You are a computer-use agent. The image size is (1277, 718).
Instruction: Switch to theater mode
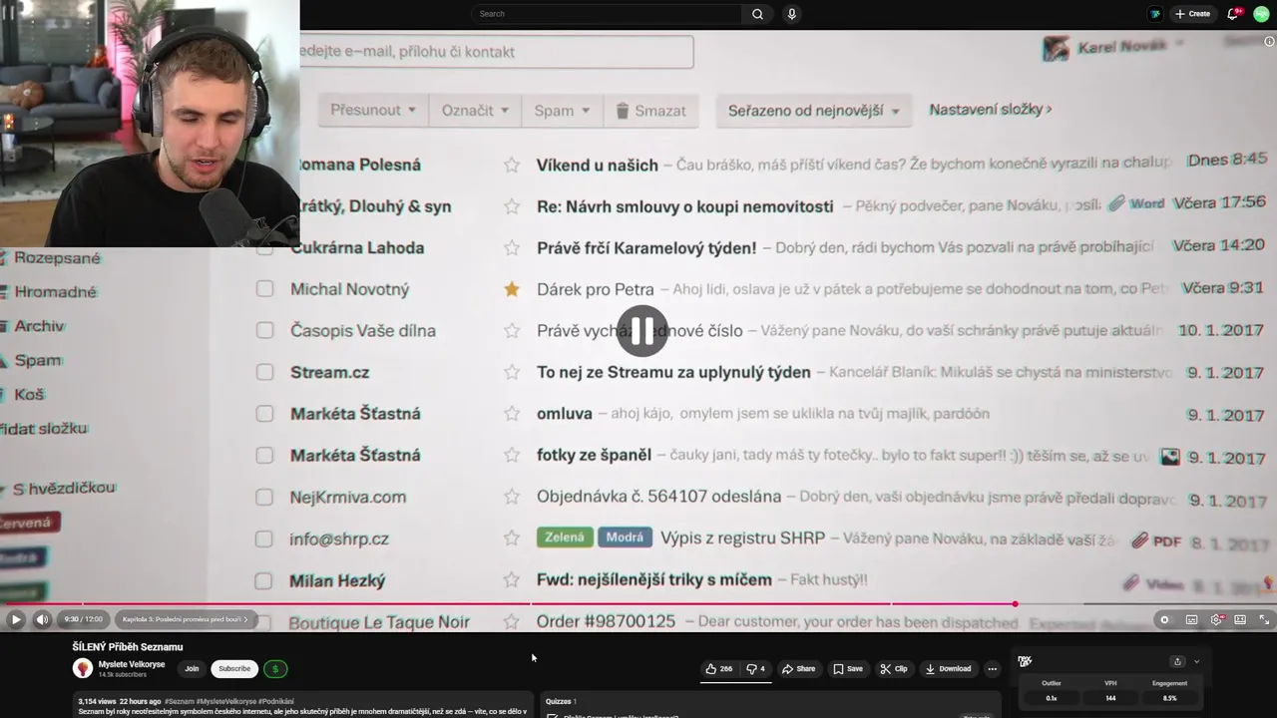point(1240,619)
